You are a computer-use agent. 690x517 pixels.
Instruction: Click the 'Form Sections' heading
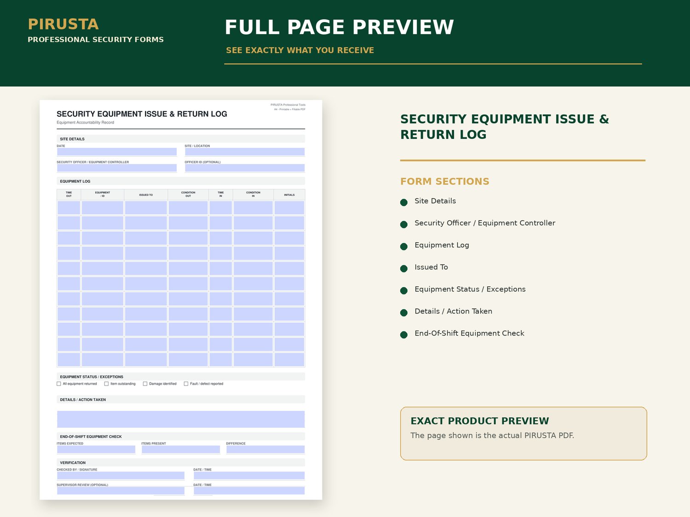coord(445,182)
